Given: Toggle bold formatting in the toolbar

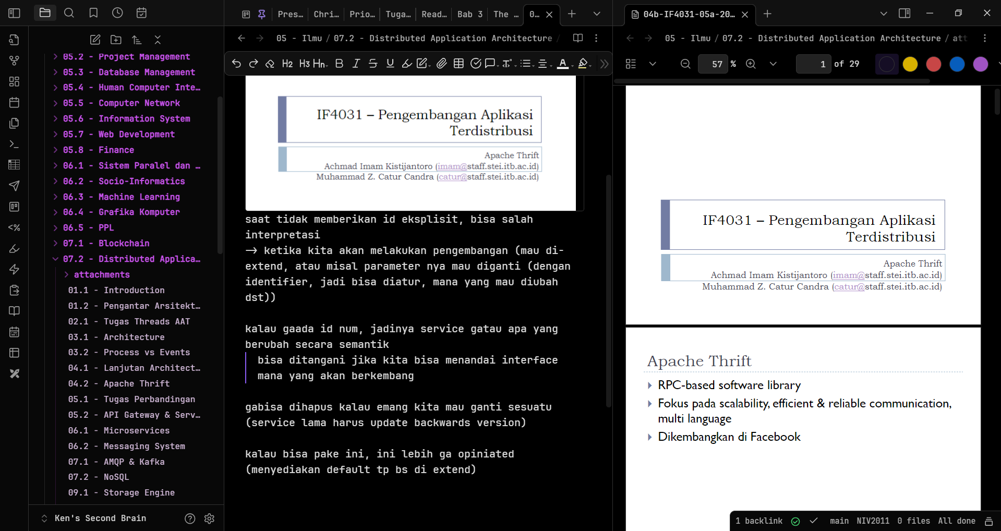Looking at the screenshot, I should pyautogui.click(x=339, y=64).
